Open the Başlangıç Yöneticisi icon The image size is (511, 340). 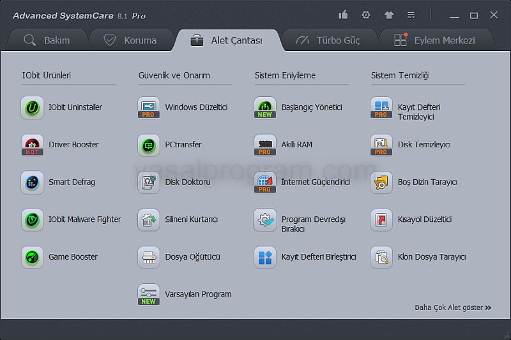pyautogui.click(x=265, y=107)
